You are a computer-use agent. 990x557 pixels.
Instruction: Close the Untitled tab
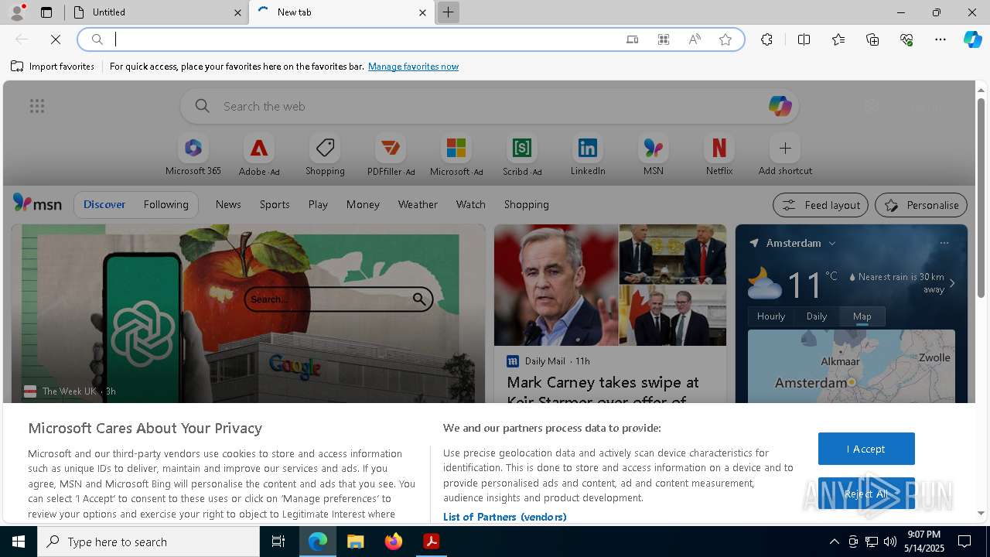(237, 12)
